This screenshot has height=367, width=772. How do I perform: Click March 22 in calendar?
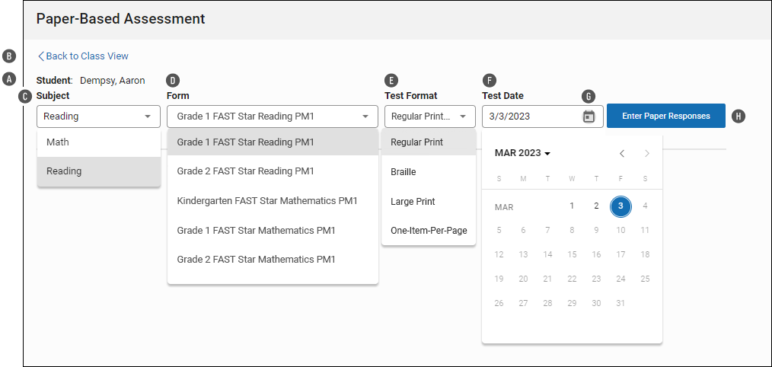(572, 279)
